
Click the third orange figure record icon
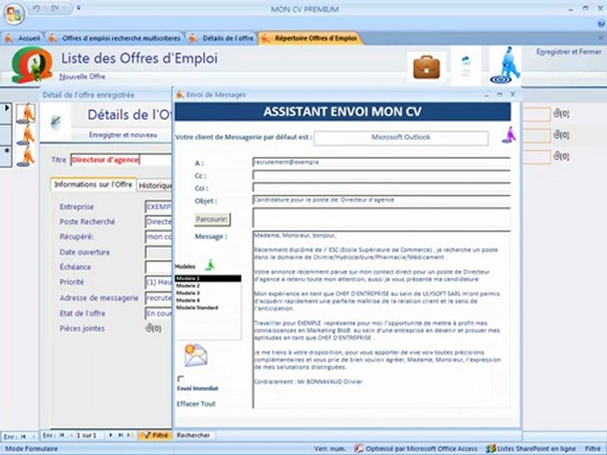pos(26,157)
